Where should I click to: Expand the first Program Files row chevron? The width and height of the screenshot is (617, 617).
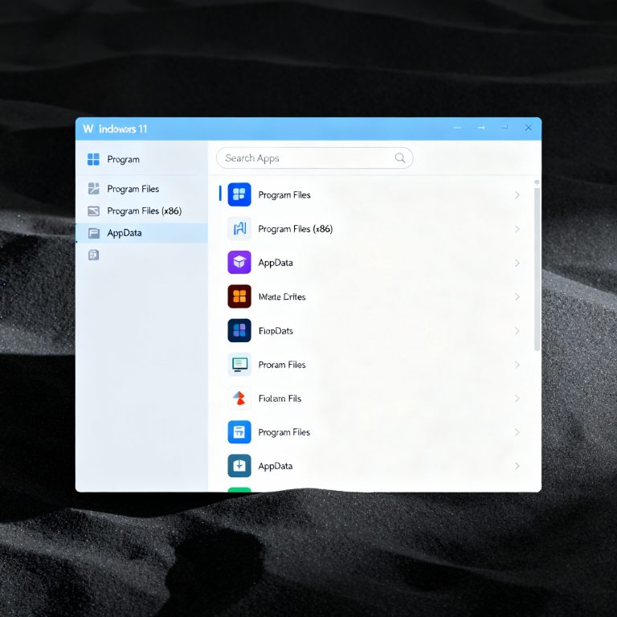(x=517, y=194)
